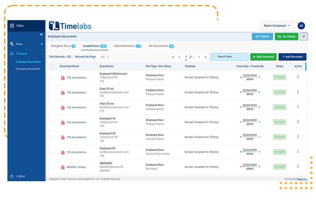
Task: Click the filter funnel icon
Action: click(x=304, y=36)
